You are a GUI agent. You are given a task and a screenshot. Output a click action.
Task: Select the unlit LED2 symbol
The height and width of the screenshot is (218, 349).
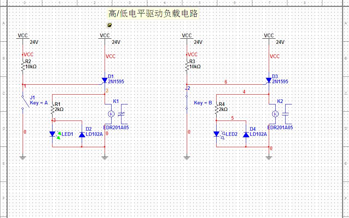click(217, 134)
